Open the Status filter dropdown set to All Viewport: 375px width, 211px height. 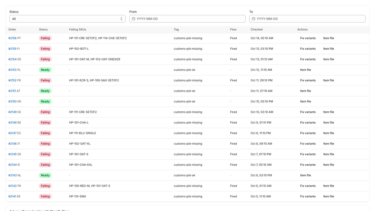click(x=68, y=19)
